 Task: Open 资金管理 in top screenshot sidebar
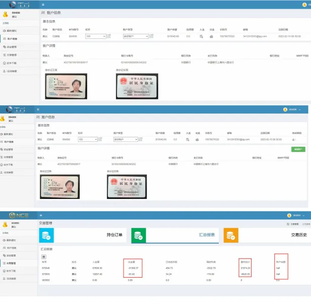pyautogui.click(x=20, y=47)
